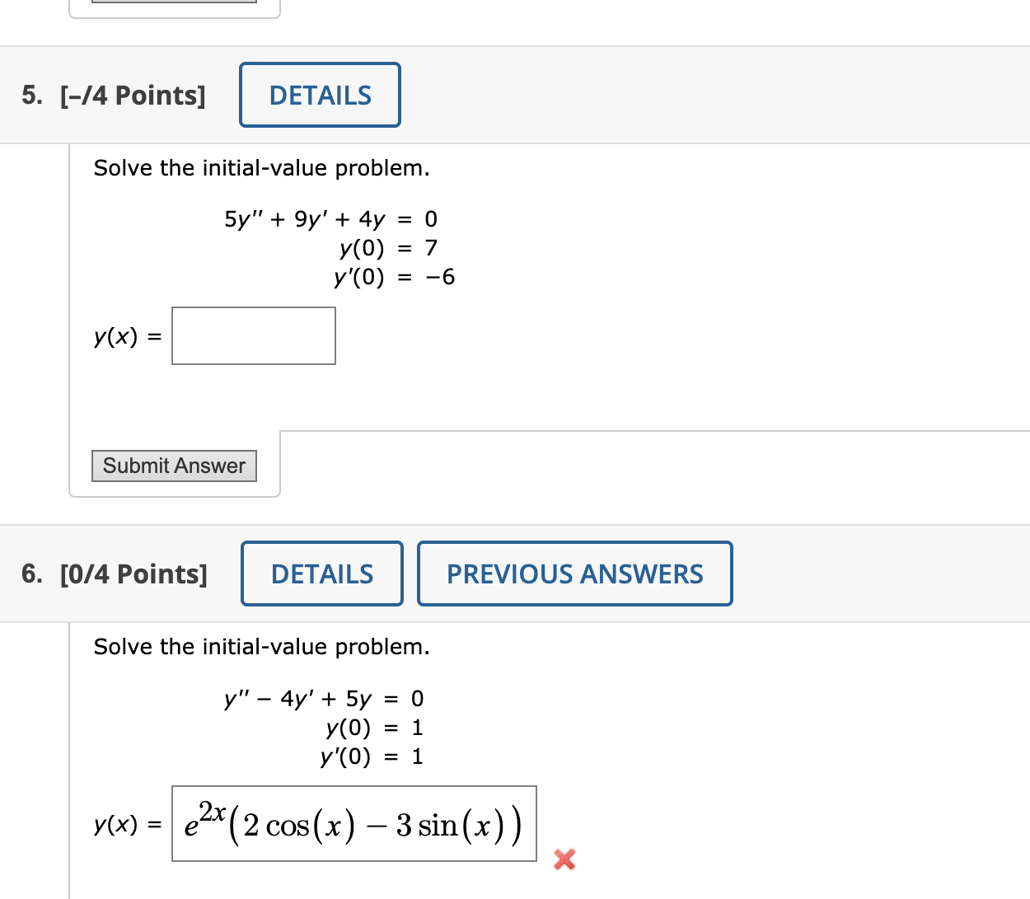Click question 6 'Solve the initial-value problem' text
Screen dimensions: 1030x899
(262, 647)
